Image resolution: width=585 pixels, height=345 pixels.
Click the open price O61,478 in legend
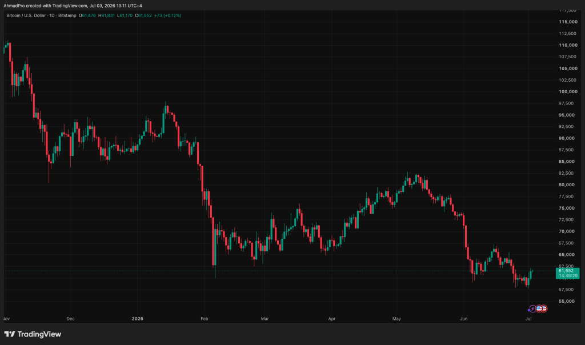click(x=87, y=15)
